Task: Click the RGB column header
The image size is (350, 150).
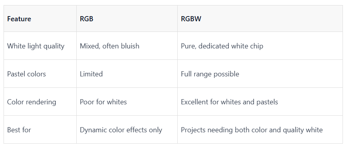Action: (127, 19)
